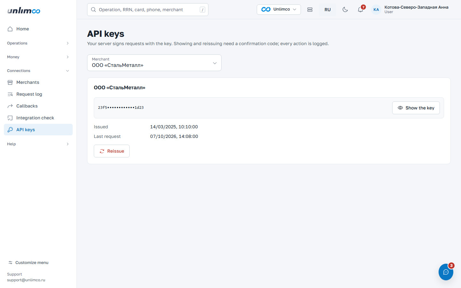461x288 pixels.
Task: Click the API keys page title
Action: (x=106, y=34)
